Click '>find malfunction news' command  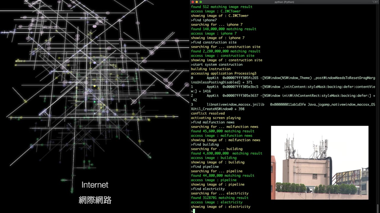click(x=213, y=122)
